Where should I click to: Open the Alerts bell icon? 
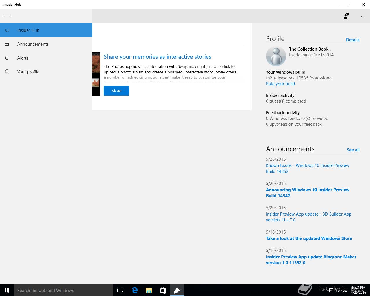coord(7,58)
